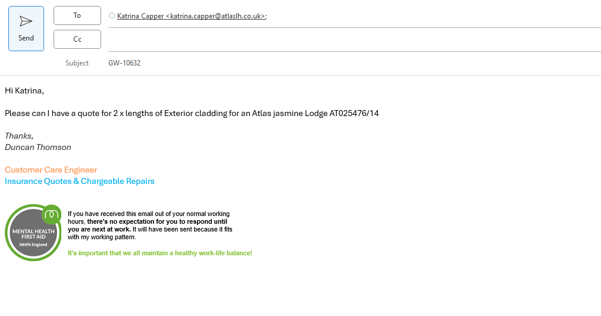Click the blank space after the recipient in the To field
This screenshot has height=316, width=601.
point(428,16)
